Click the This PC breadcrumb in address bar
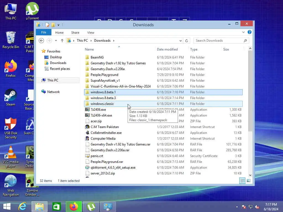Viewport: 283px width, 212px height. [82, 41]
